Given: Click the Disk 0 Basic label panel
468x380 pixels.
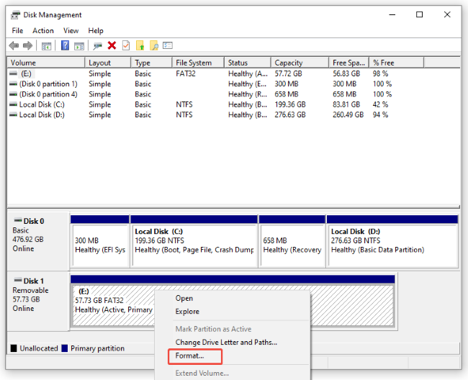Looking at the screenshot, I should click(x=38, y=241).
